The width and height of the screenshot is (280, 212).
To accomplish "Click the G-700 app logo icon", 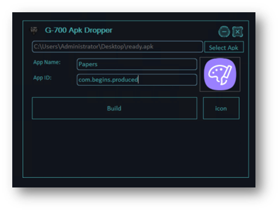I will [x=34, y=30].
